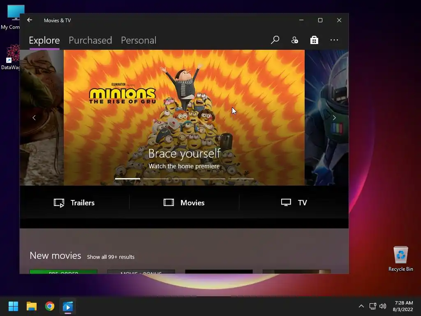Select the DataWag desktop shortcut
The width and height of the screenshot is (421, 316).
tap(10, 57)
